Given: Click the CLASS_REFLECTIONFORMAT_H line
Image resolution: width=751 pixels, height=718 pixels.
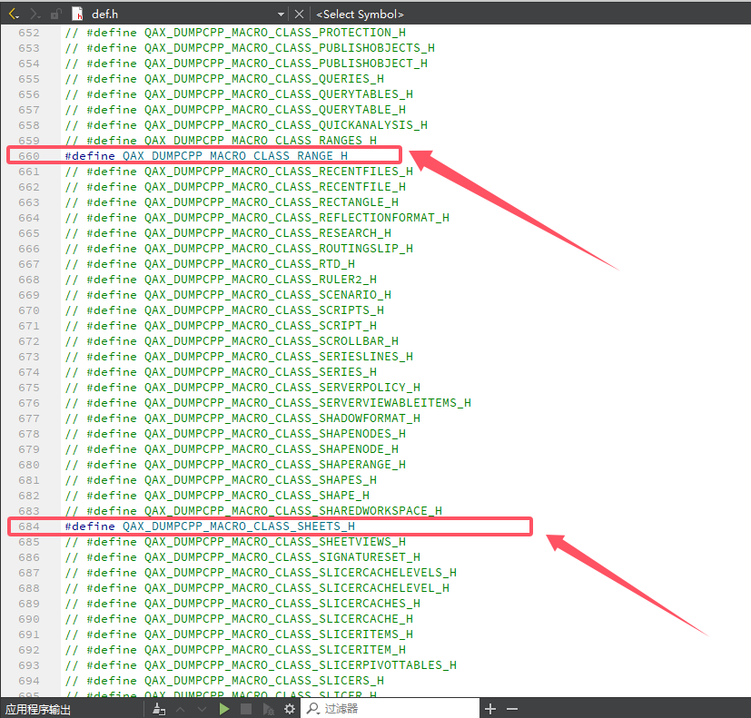Looking at the screenshot, I should [257, 218].
